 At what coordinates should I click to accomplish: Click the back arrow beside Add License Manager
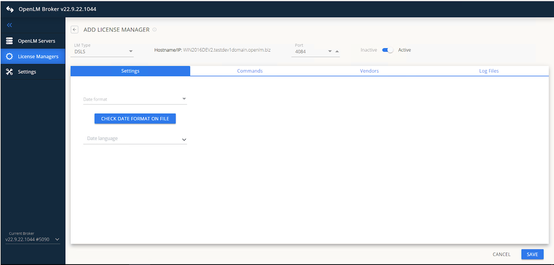[x=74, y=30]
